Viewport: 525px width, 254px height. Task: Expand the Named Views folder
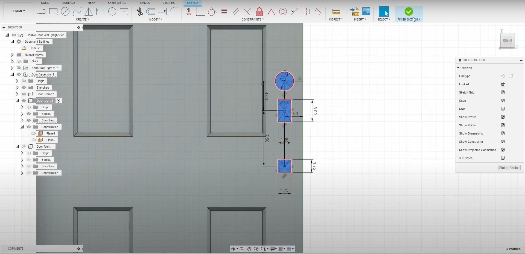(12, 55)
